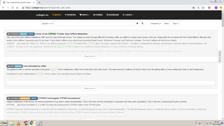The height and width of the screenshot is (126, 224).
Task: Clear the search box with the X icon
Action: (x=137, y=23)
